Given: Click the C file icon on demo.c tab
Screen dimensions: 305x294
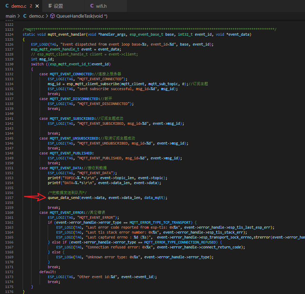Looking at the screenshot, I should pyautogui.click(x=7, y=6).
